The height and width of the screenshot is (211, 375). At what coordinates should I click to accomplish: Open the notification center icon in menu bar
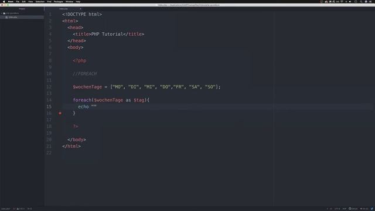(370, 1)
